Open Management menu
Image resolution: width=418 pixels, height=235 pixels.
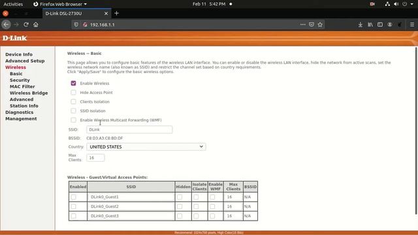[21, 119]
